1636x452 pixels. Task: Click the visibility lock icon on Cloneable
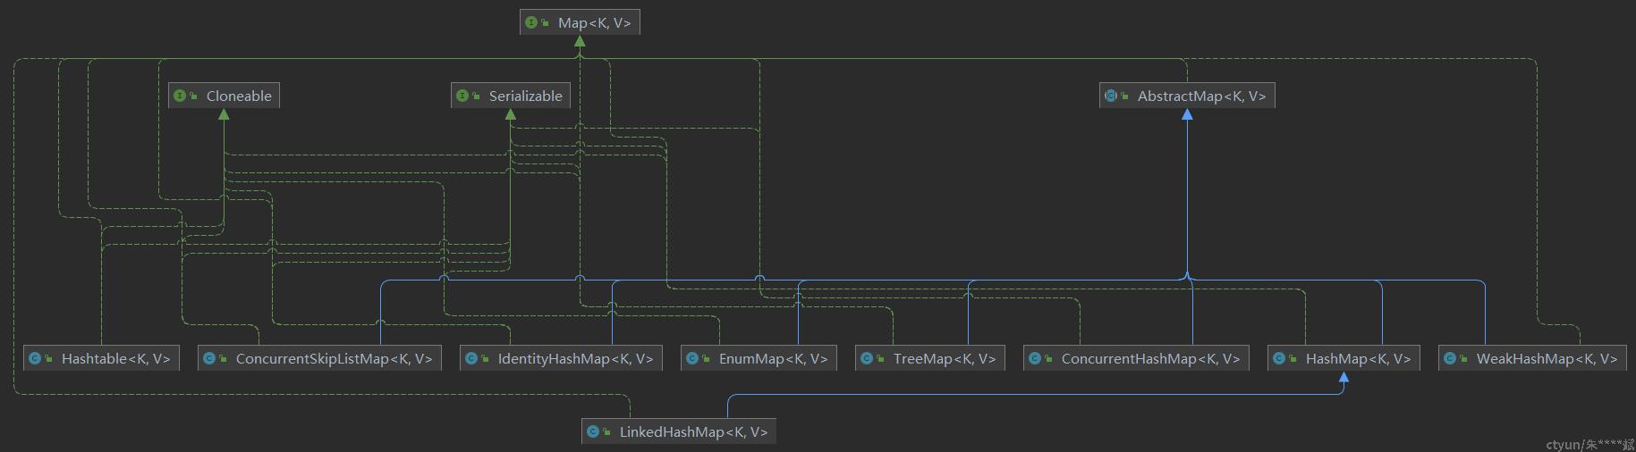[193, 96]
